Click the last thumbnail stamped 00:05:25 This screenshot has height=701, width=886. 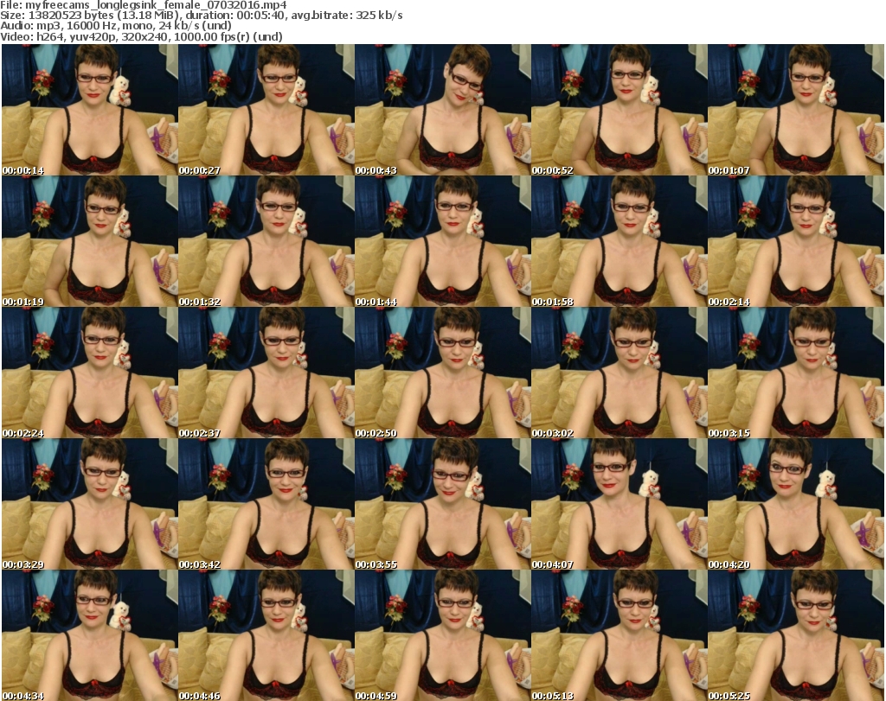click(796, 635)
